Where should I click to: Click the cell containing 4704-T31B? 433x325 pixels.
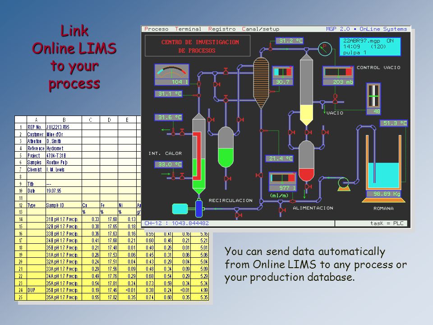[64, 156]
